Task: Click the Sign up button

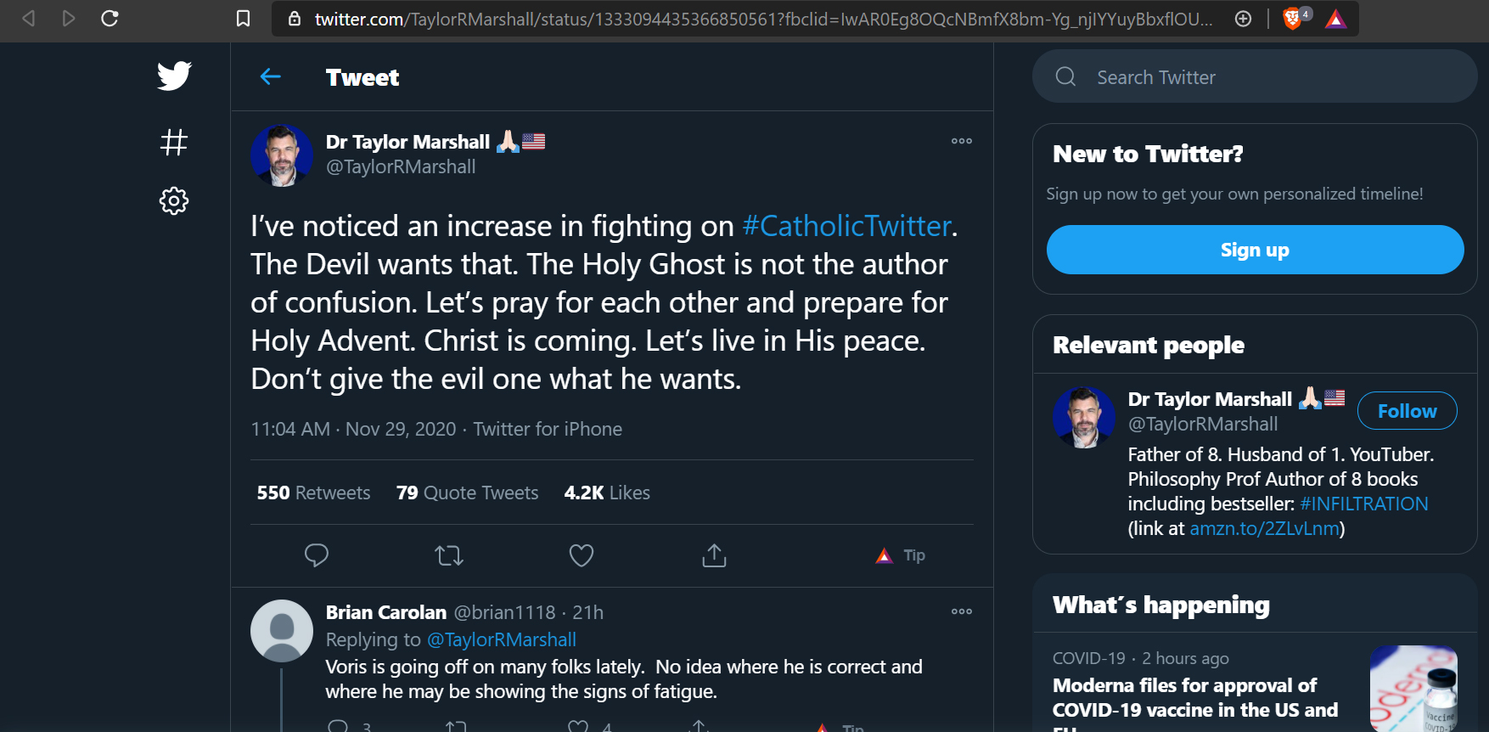Action: 1255,250
